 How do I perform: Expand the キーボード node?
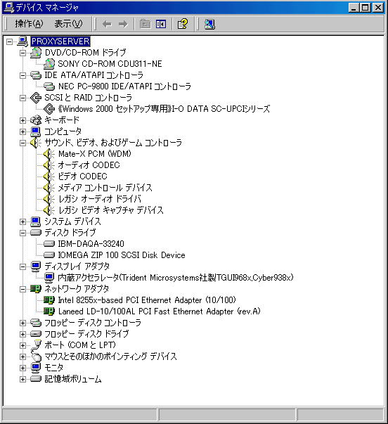pyautogui.click(x=23, y=120)
